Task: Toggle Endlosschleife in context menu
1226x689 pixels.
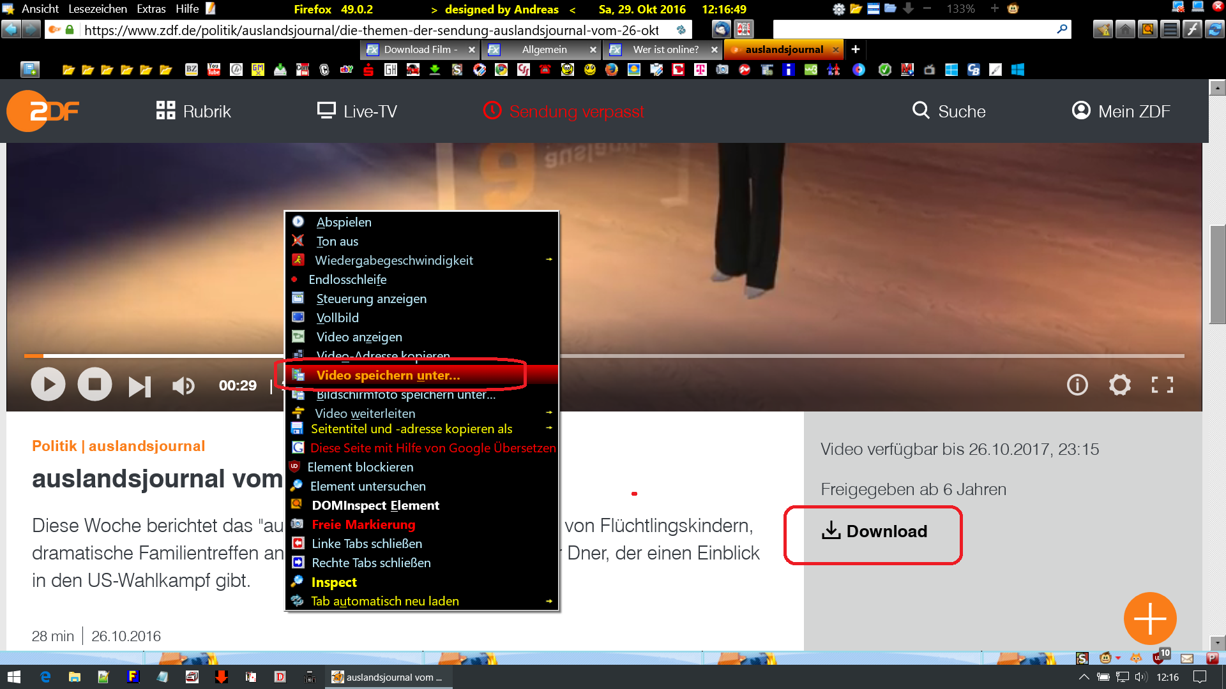Action: (347, 279)
